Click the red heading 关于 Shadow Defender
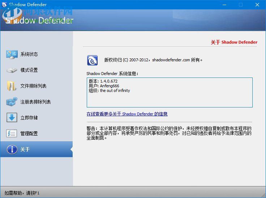The height and width of the screenshot is (198, 266). tap(234, 42)
